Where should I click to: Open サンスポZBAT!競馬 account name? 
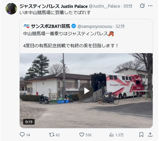click(50, 26)
